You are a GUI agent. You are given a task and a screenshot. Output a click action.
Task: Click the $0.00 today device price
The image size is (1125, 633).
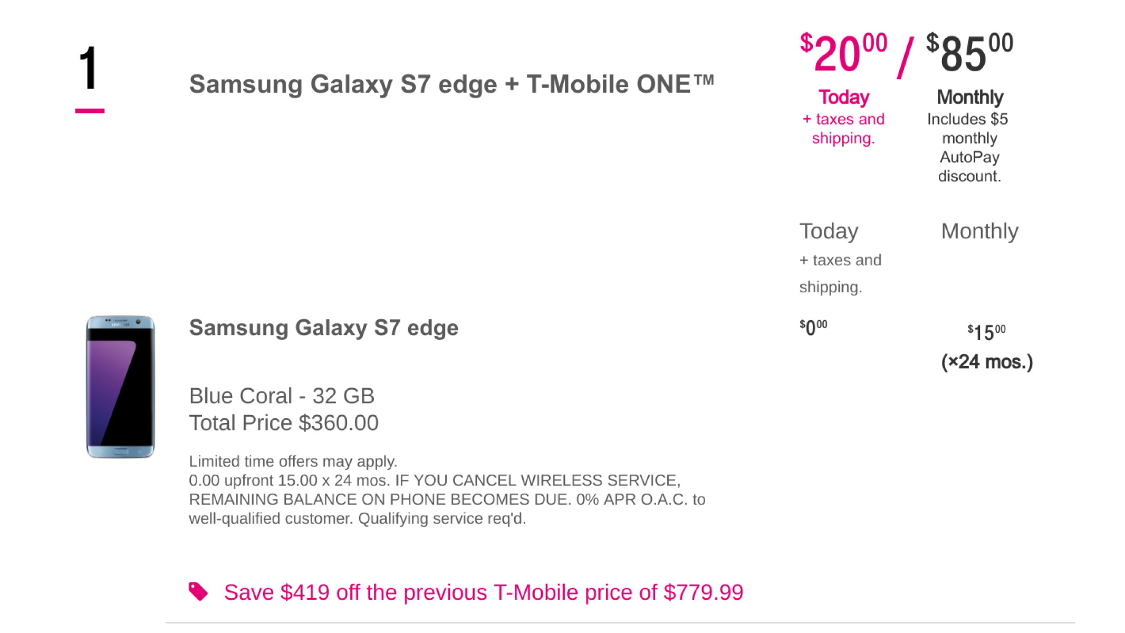813,327
